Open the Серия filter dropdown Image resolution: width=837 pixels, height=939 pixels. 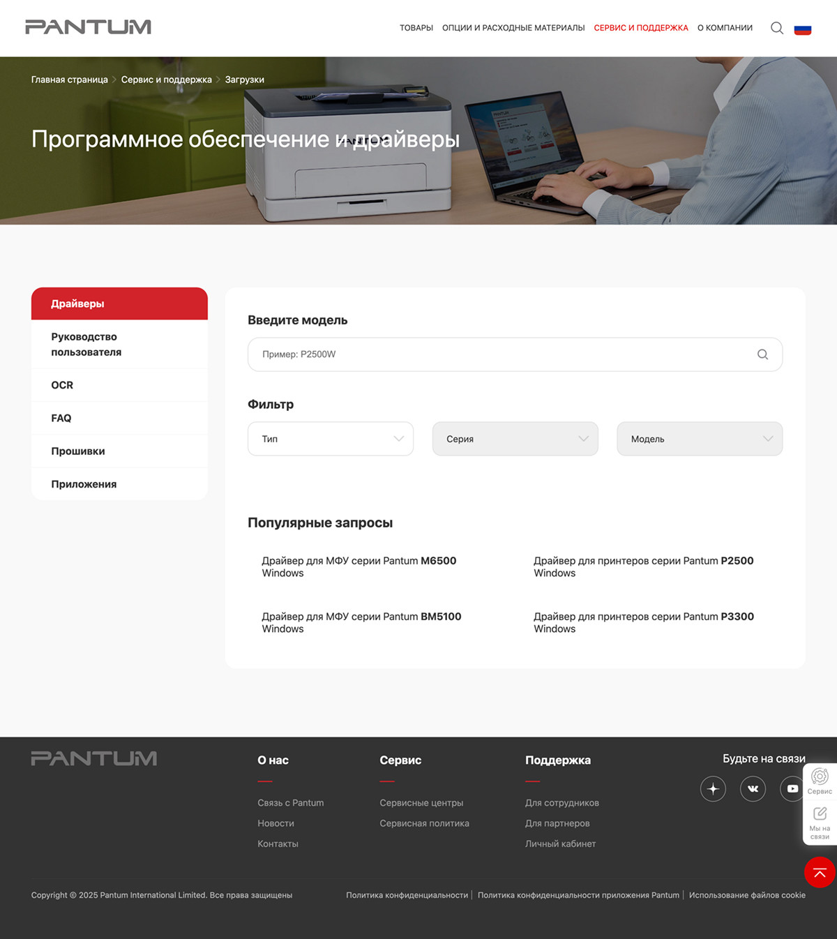click(515, 439)
